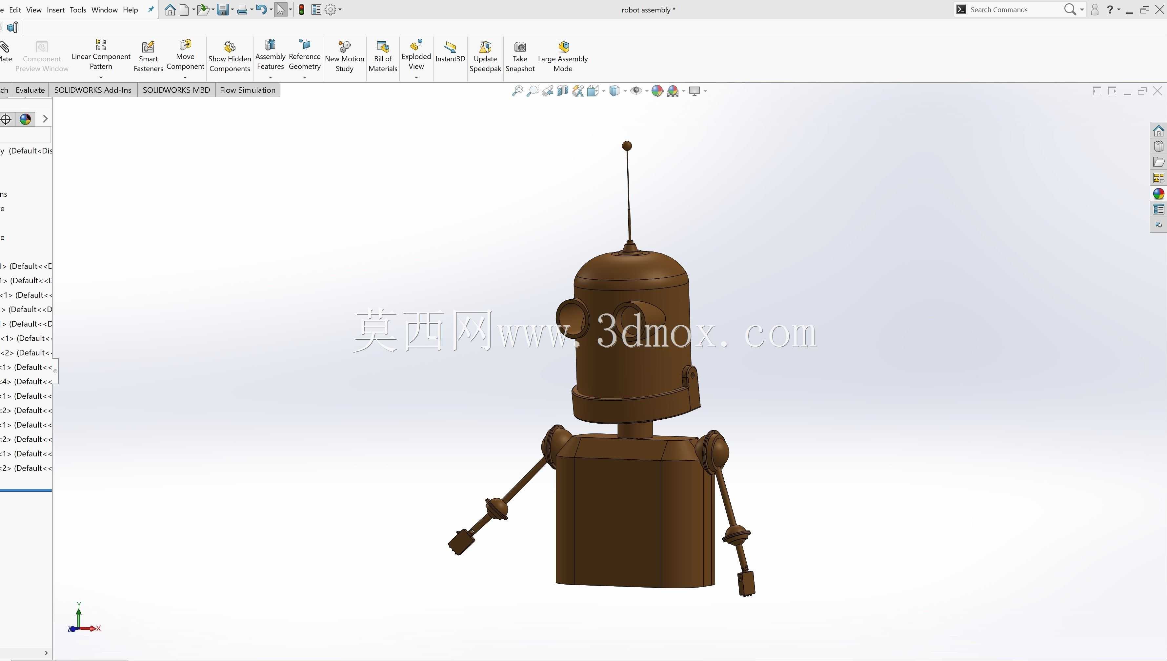Click the Home welcome icon in top toolbar

[x=170, y=10]
